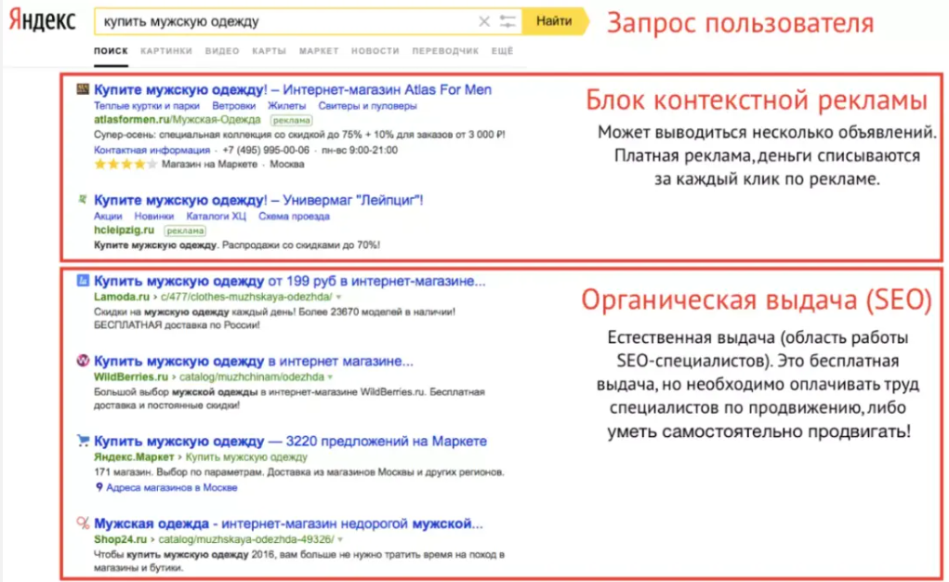Click the Shop24 percent favicon

[x=83, y=522]
